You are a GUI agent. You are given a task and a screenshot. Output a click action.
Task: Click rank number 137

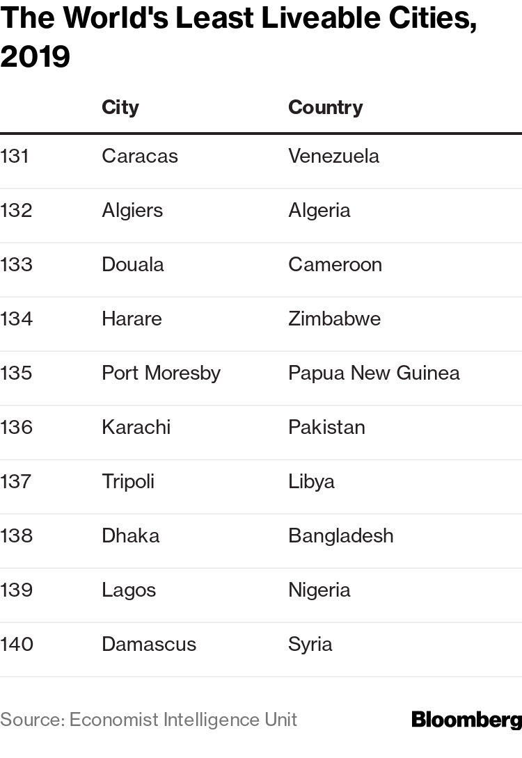pyautogui.click(x=15, y=481)
